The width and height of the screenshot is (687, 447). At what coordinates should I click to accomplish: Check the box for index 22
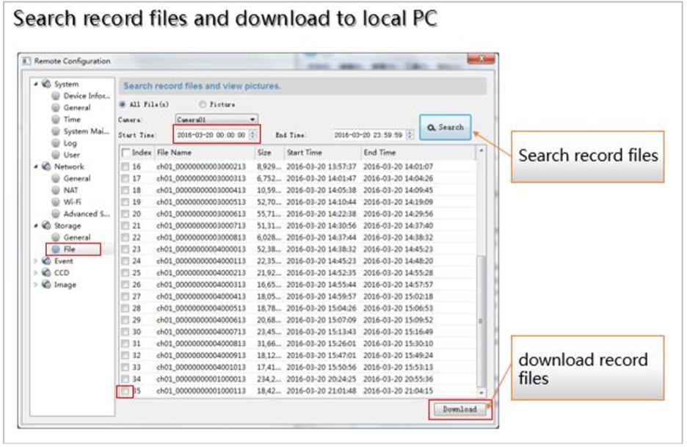(x=126, y=237)
